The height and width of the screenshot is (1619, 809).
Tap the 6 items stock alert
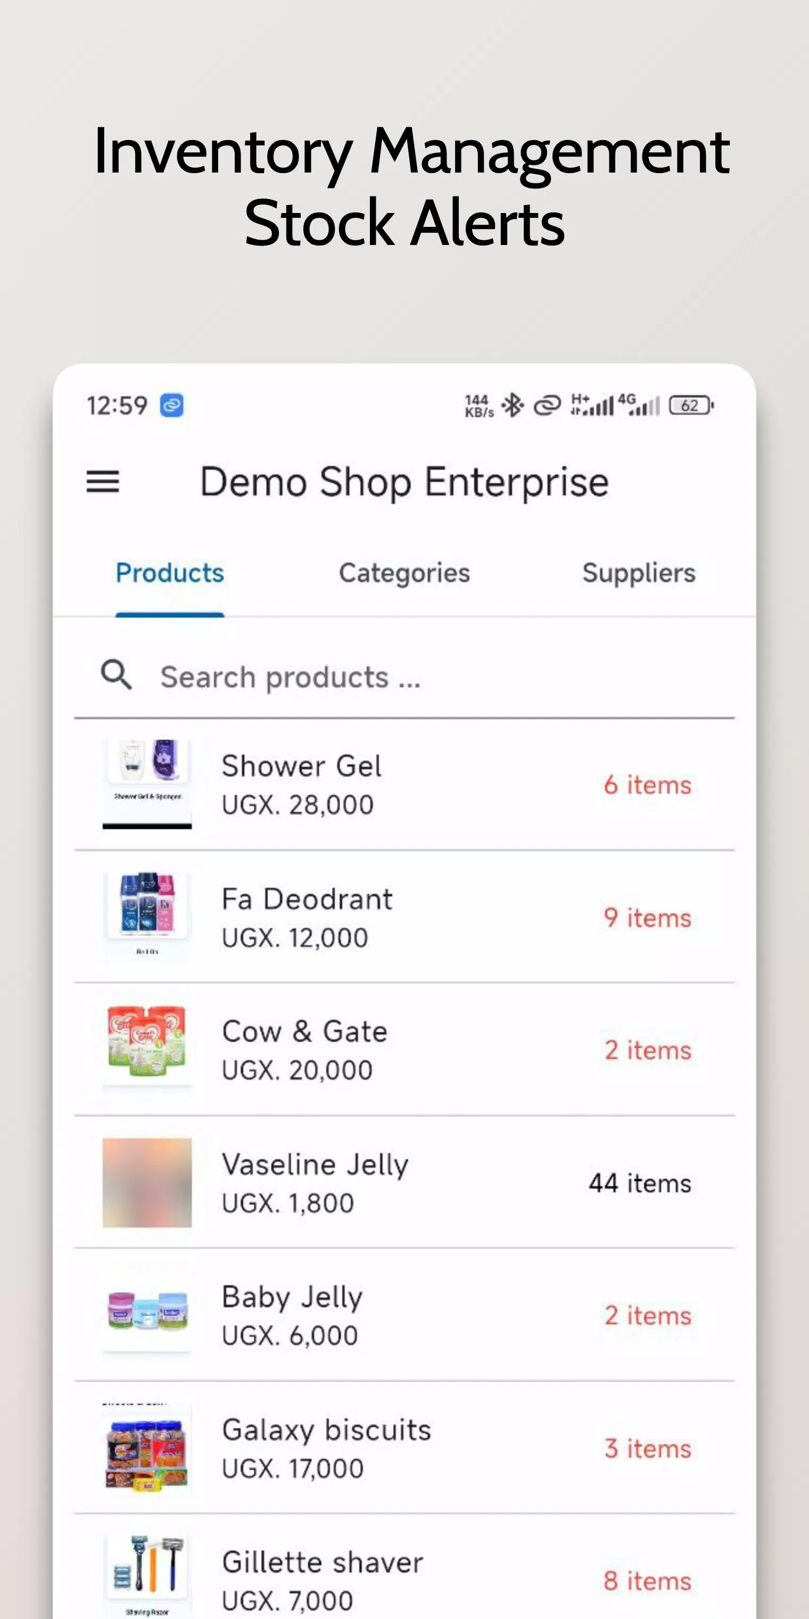click(647, 785)
